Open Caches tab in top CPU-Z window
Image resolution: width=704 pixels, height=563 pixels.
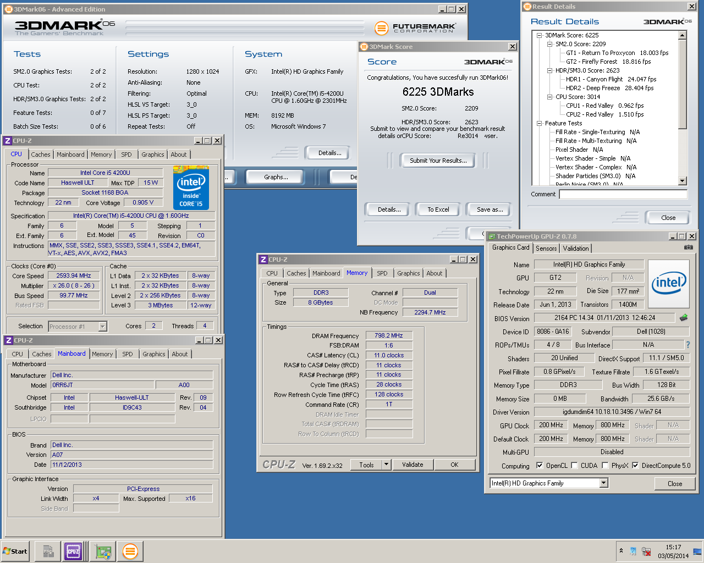pyautogui.click(x=41, y=155)
